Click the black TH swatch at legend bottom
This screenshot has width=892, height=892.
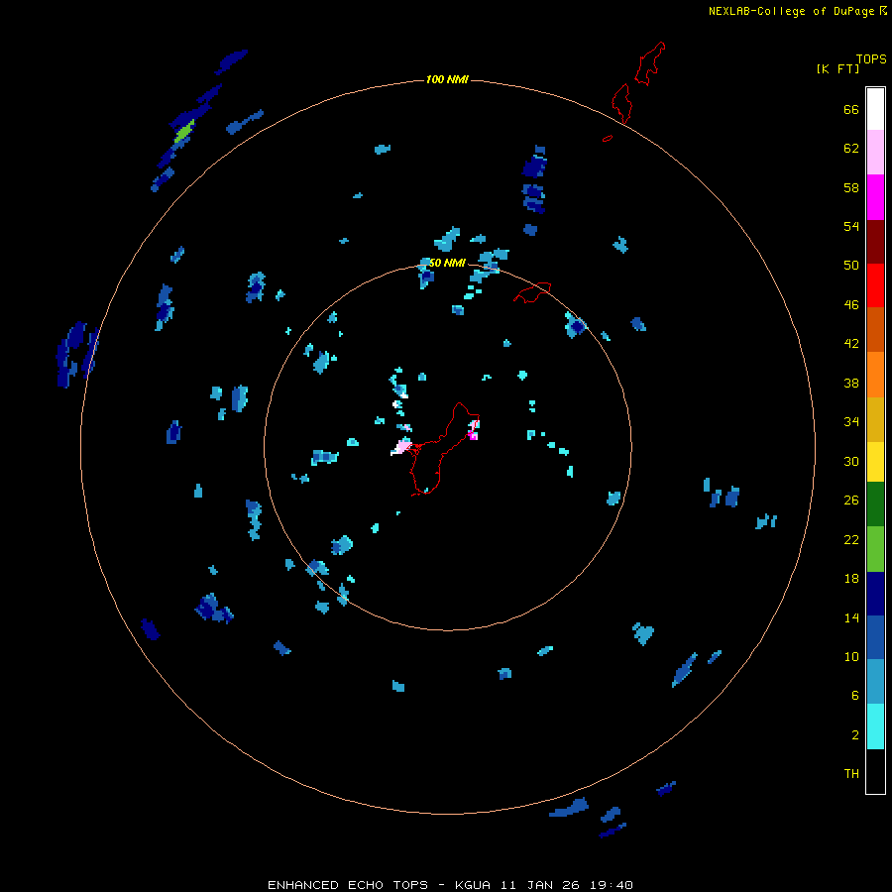click(x=875, y=771)
